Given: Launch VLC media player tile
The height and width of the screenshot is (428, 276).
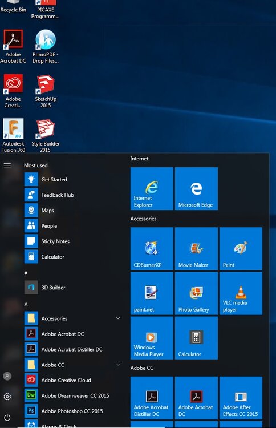Looking at the screenshot, I should point(241,293).
